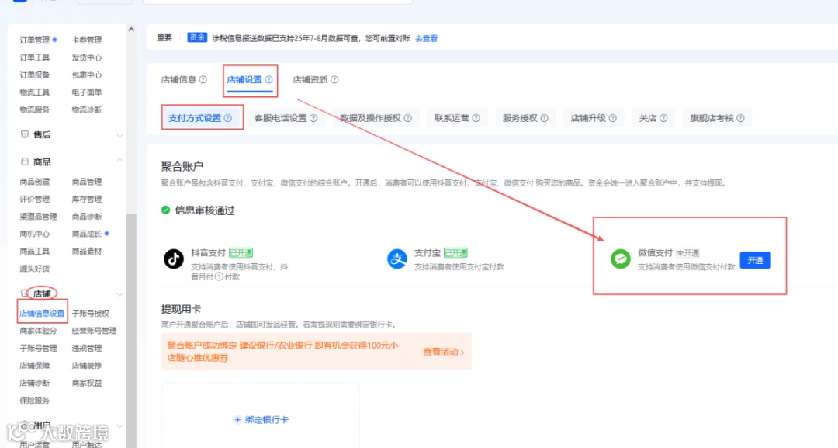Open 订单管理 in sidebar
Screen dimensions: 838x448
[35, 40]
